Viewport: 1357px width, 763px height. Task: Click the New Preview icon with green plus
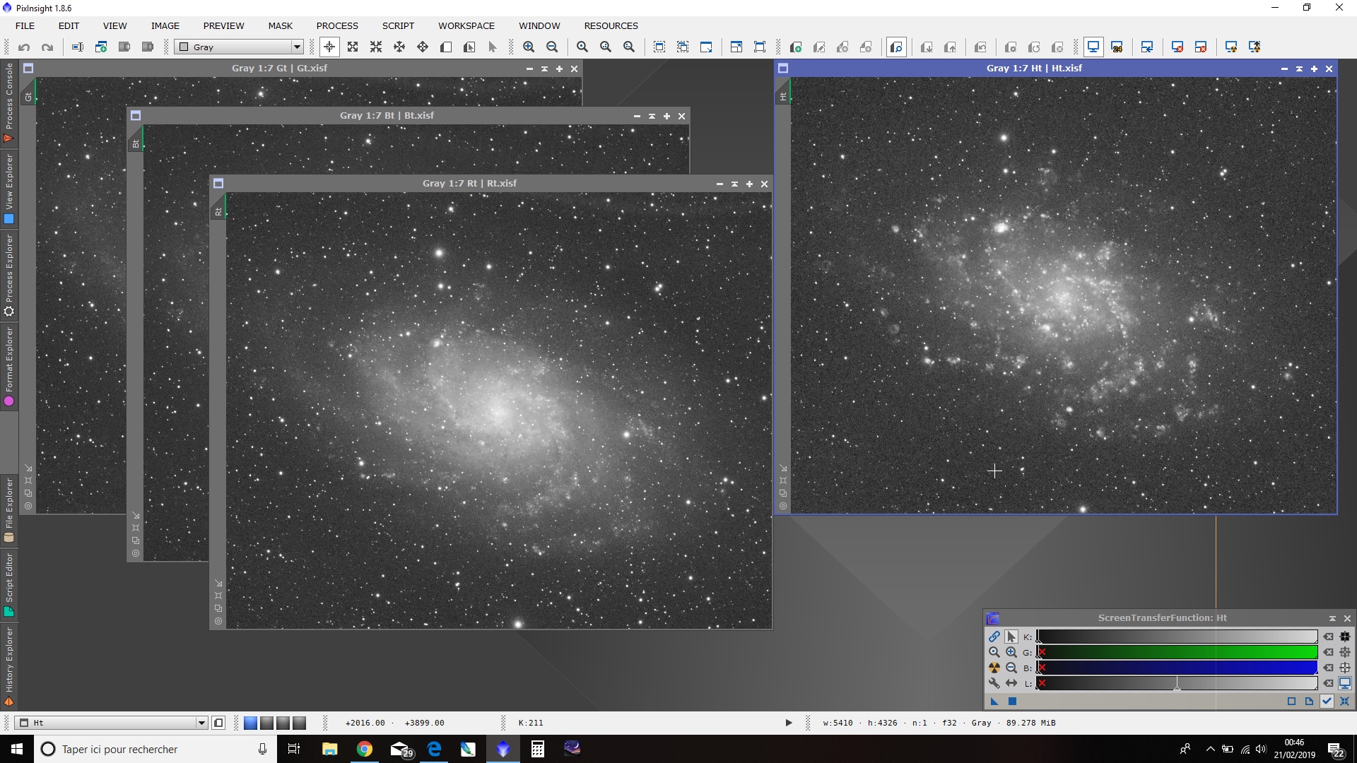795,47
